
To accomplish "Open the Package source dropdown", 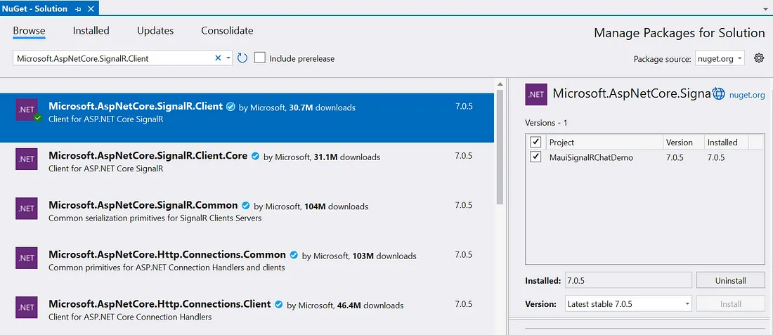I will [720, 59].
